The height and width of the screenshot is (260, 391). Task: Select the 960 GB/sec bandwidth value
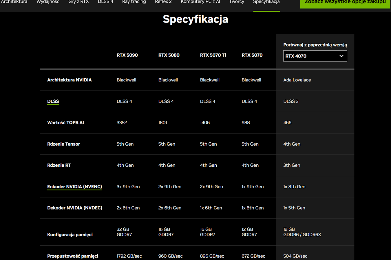171,256
